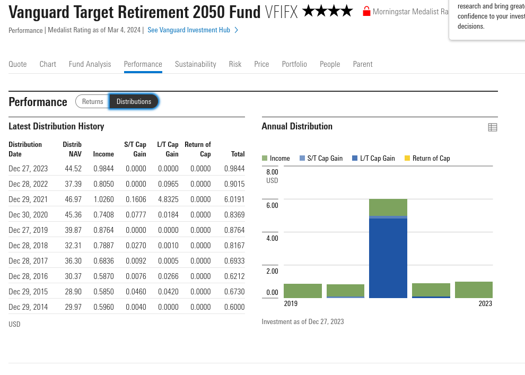525x375 pixels.
Task: Toggle the L/T Cap Gain legend swatch
Action: 355,158
